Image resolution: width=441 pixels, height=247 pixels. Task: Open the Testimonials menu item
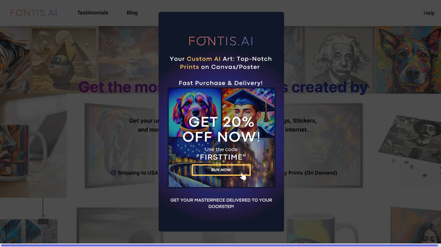93,13
